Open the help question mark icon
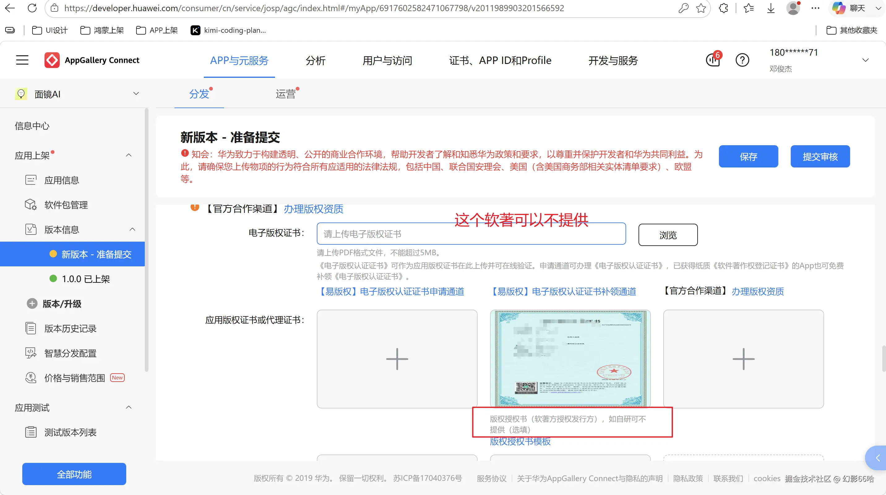The height and width of the screenshot is (495, 886). click(x=742, y=60)
